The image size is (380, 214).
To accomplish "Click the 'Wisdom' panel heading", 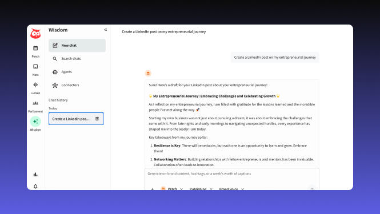I will click(x=58, y=30).
